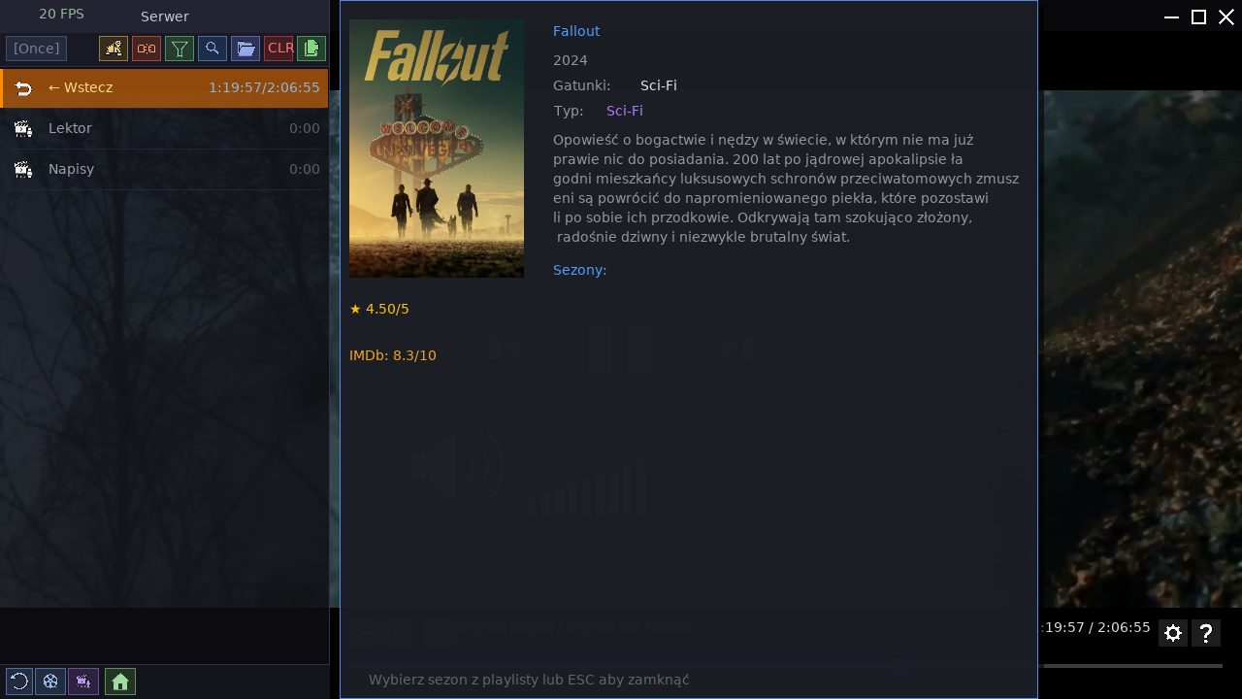The width and height of the screenshot is (1242, 699).
Task: Click the Serwer label in the top bar
Action: [165, 17]
